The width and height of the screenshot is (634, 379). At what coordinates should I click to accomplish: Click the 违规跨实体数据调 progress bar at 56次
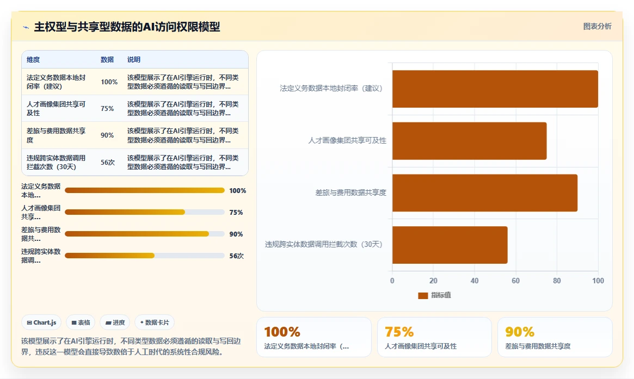click(144, 256)
